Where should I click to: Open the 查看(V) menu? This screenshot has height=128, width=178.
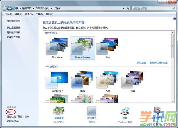click(29, 14)
